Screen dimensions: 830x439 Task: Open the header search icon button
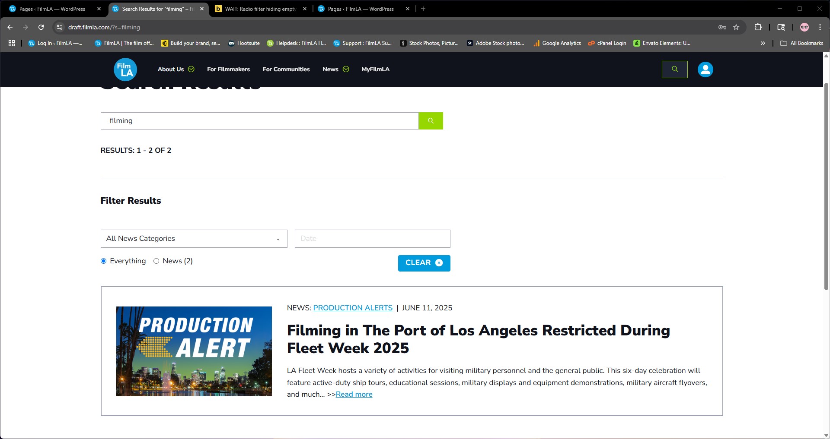pos(674,69)
